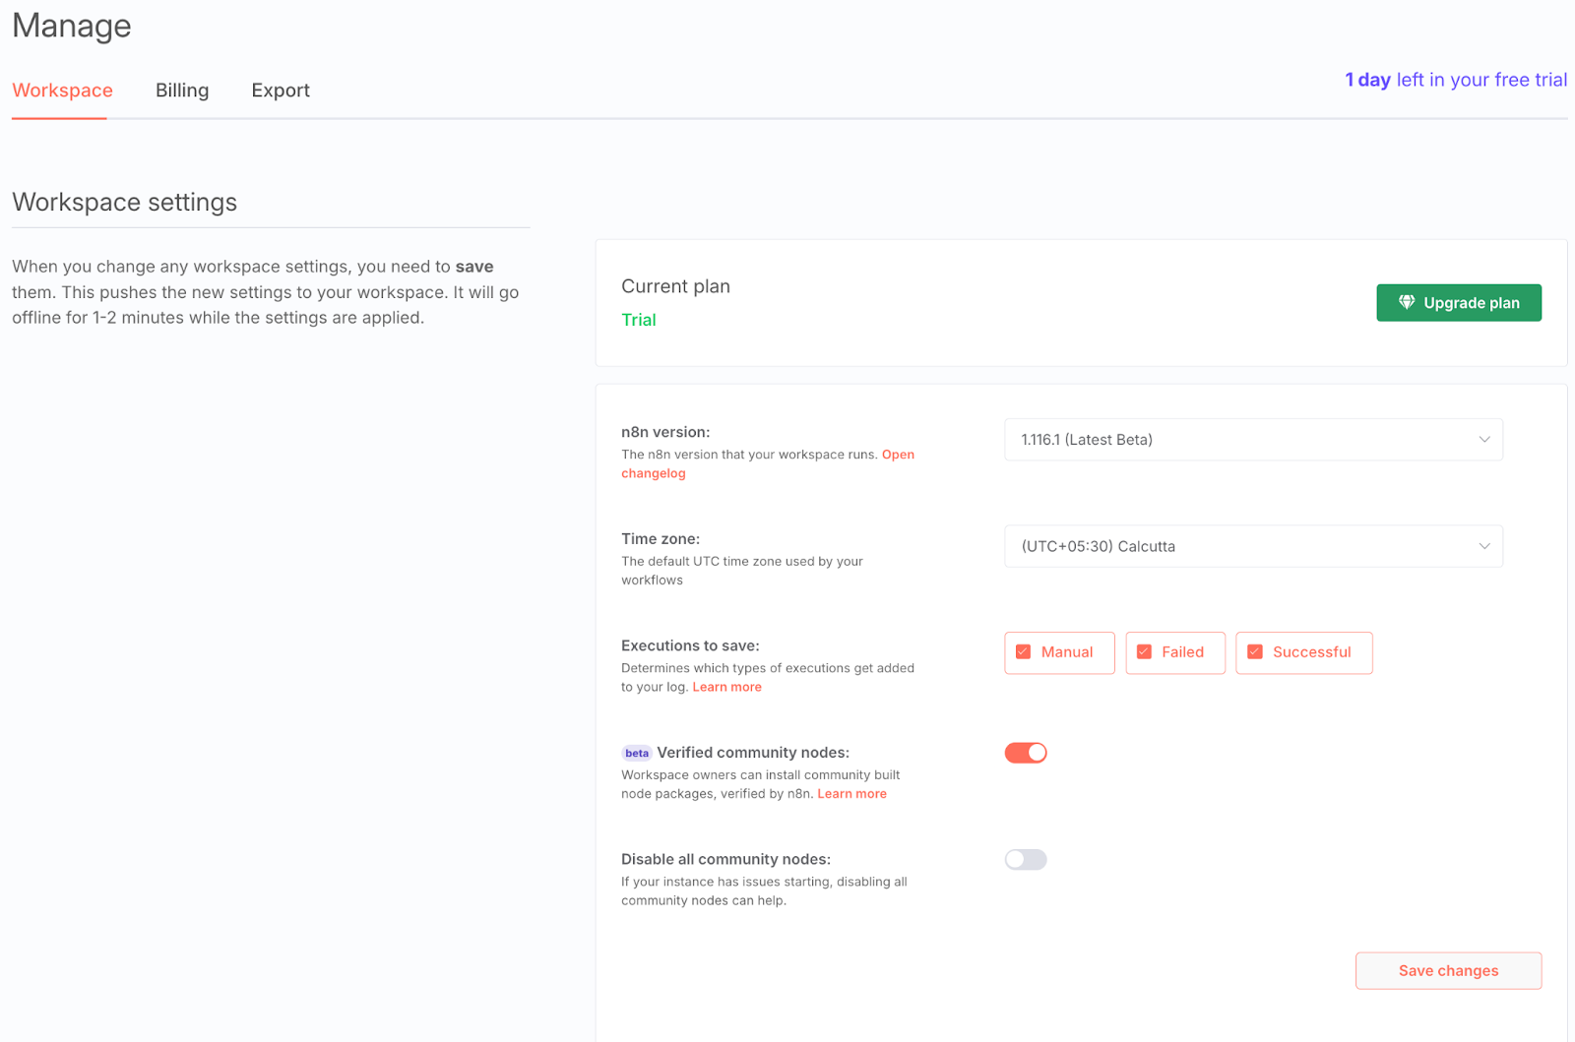Enable Disable all community nodes toggle
Image resolution: width=1575 pixels, height=1042 pixels.
click(1025, 860)
